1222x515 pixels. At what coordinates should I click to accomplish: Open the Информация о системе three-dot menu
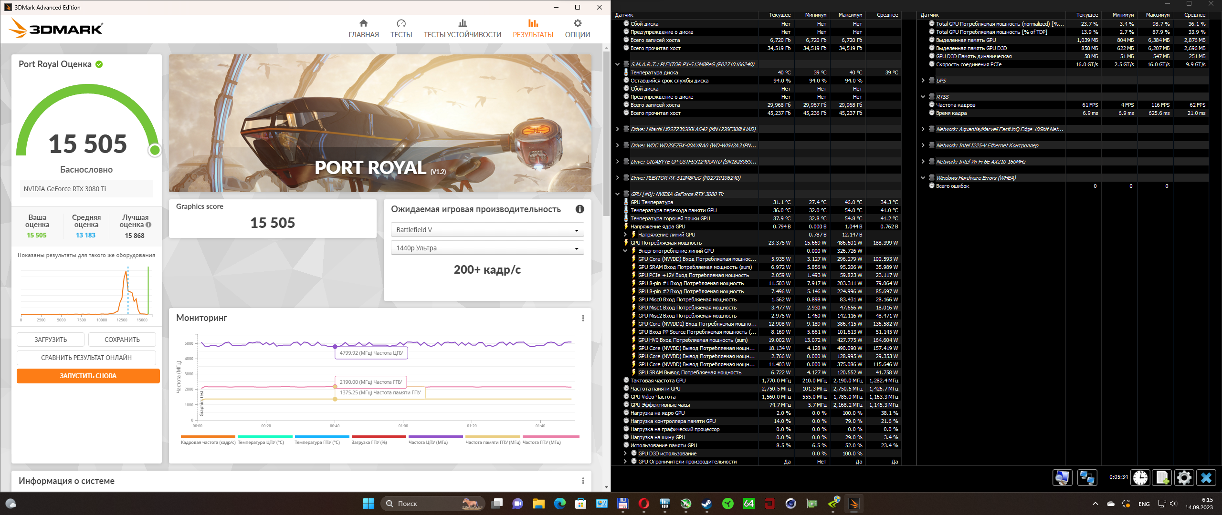tap(583, 481)
